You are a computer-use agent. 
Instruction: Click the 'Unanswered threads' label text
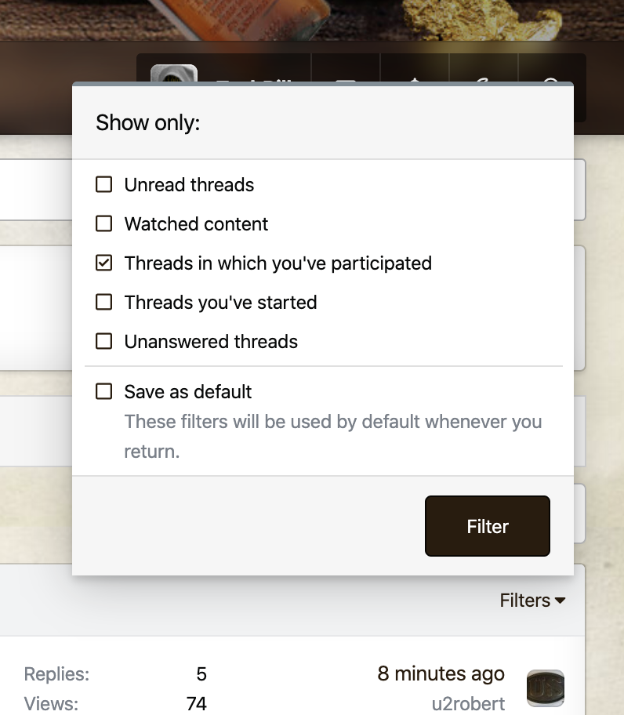point(211,342)
